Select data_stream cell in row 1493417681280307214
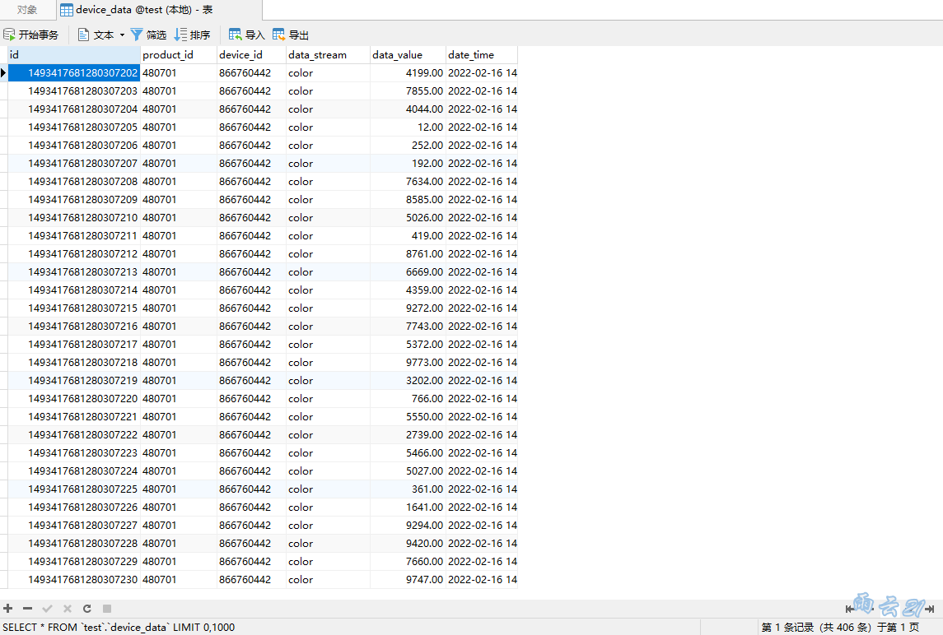This screenshot has height=635, width=943. [x=328, y=290]
